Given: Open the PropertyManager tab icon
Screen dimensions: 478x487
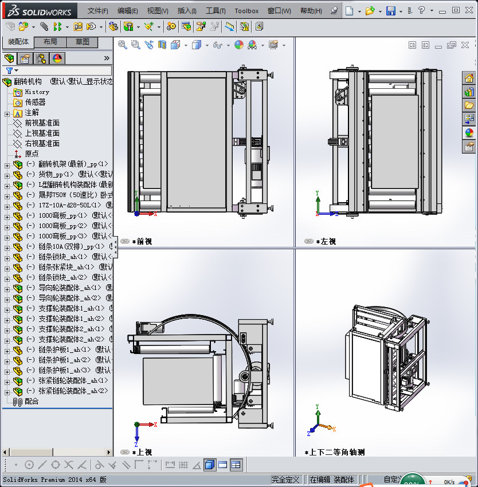Looking at the screenshot, I should point(25,58).
